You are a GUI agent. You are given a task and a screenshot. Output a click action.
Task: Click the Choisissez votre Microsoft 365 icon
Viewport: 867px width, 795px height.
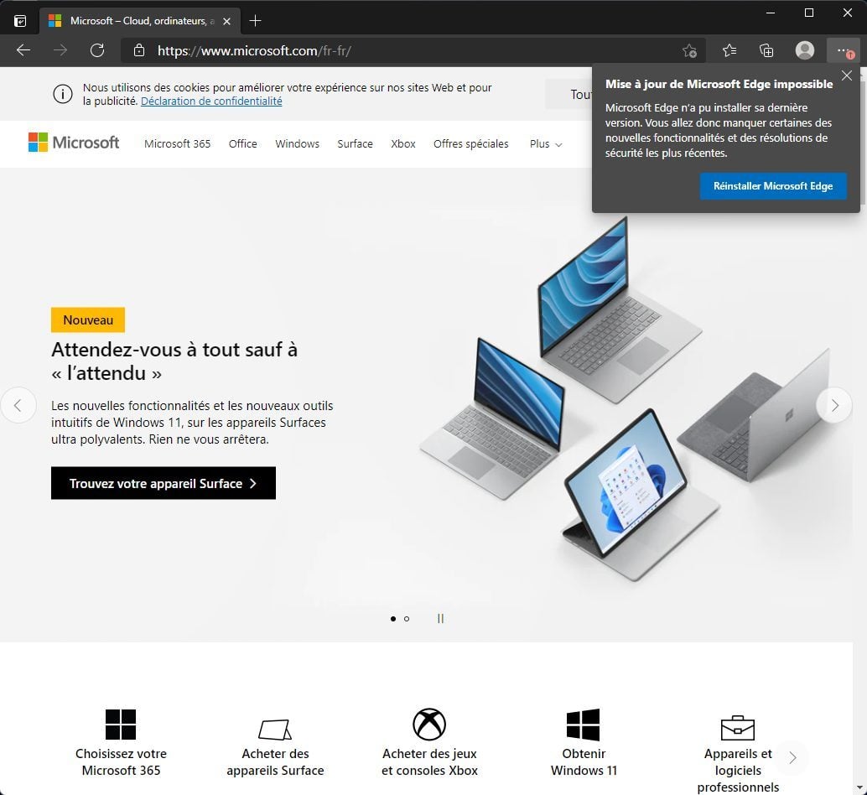click(121, 725)
